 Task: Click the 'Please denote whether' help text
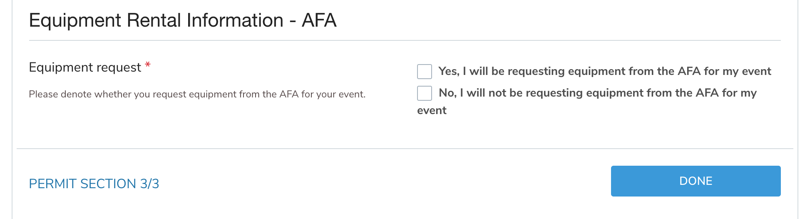197,95
